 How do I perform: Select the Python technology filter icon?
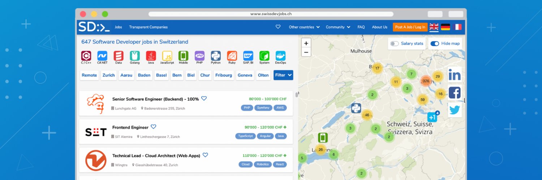pyautogui.click(x=216, y=56)
